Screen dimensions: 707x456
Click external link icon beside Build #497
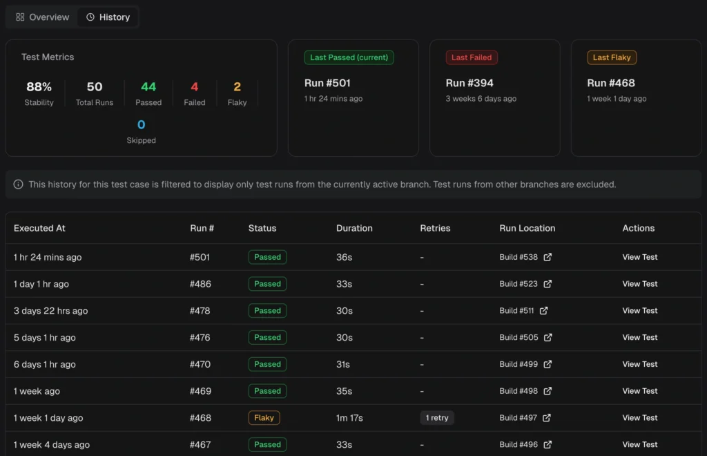click(547, 418)
